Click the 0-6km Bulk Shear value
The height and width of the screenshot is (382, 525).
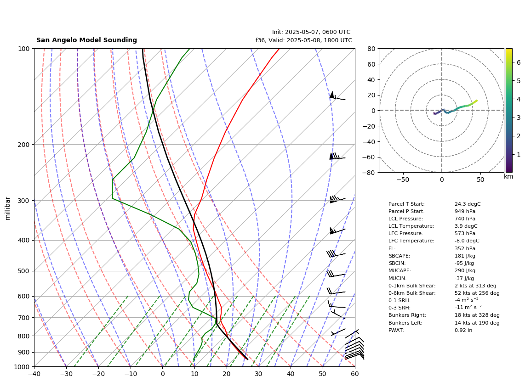477,293
